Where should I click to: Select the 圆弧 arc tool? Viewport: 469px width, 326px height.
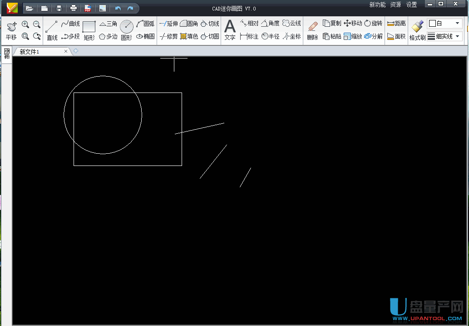coord(145,24)
